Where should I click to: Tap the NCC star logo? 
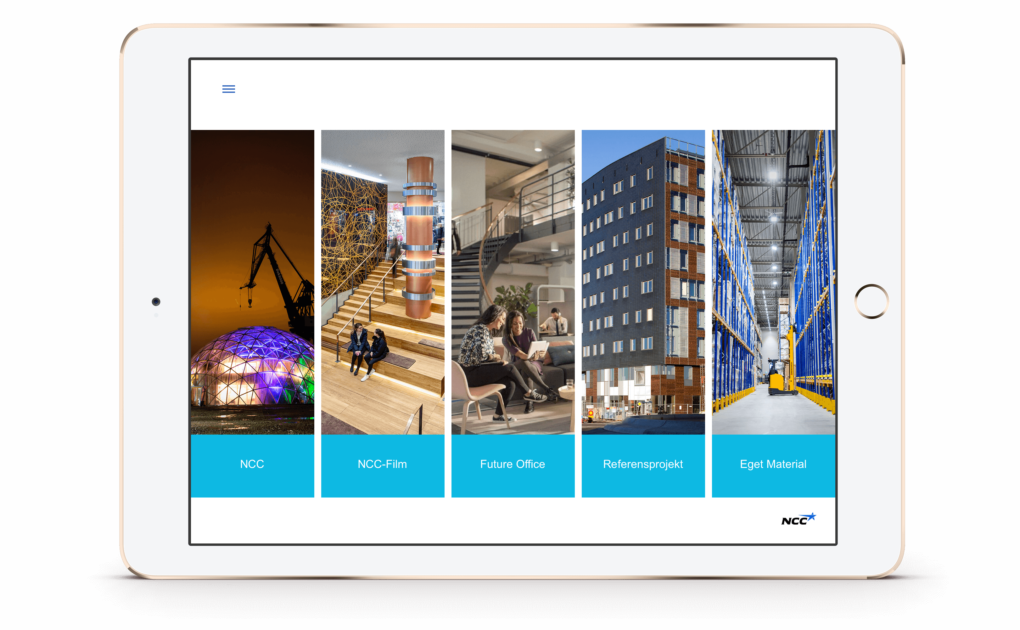[799, 519]
